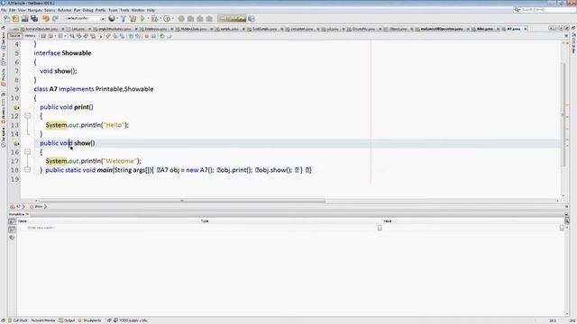The height and width of the screenshot is (324, 577).
Task: Collapse the code fold at line 18
Action: point(27,170)
